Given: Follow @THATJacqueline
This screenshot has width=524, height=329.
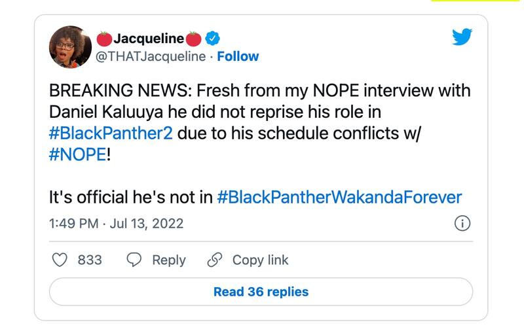Looking at the screenshot, I should [238, 57].
